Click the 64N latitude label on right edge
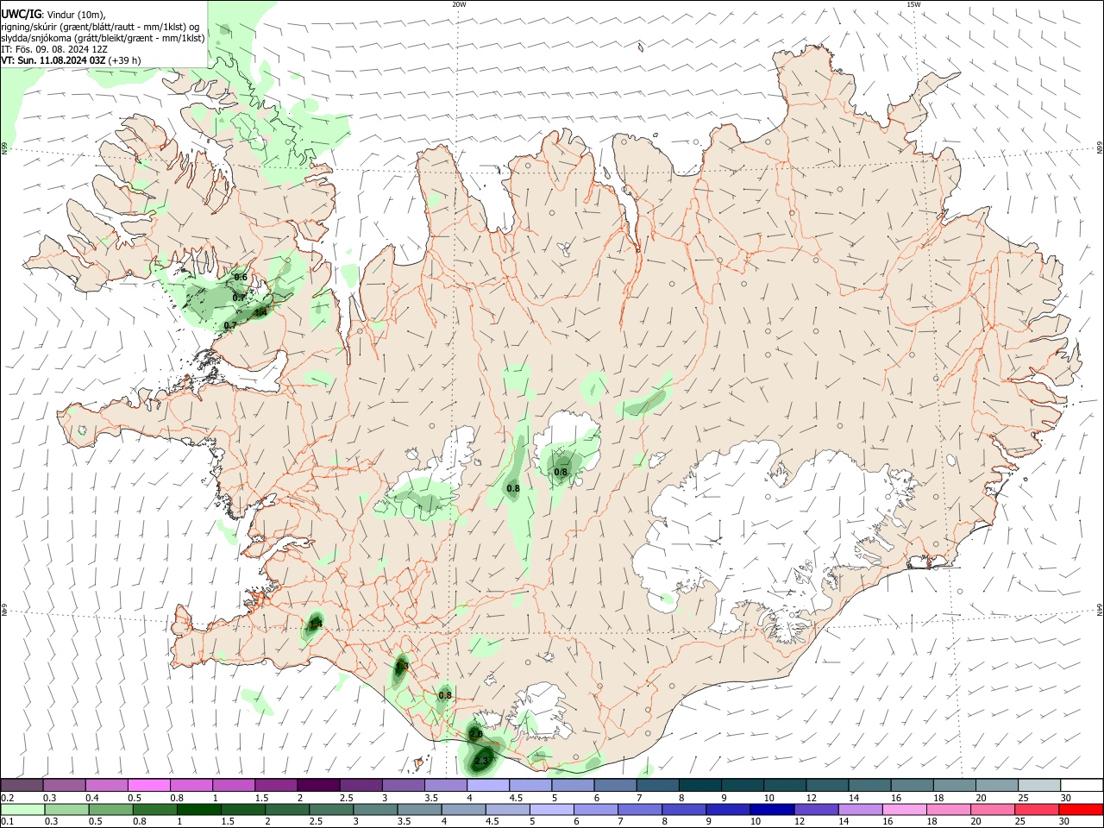Image resolution: width=1104 pixels, height=828 pixels. (x=1100, y=610)
